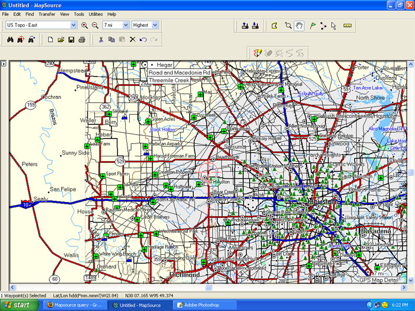The height and width of the screenshot is (311, 415).
Task: Select the Waypoint flag tool
Action: point(312,25)
